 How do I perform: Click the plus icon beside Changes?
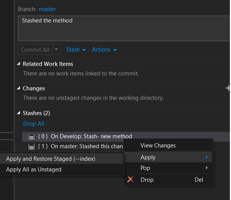(x=228, y=88)
